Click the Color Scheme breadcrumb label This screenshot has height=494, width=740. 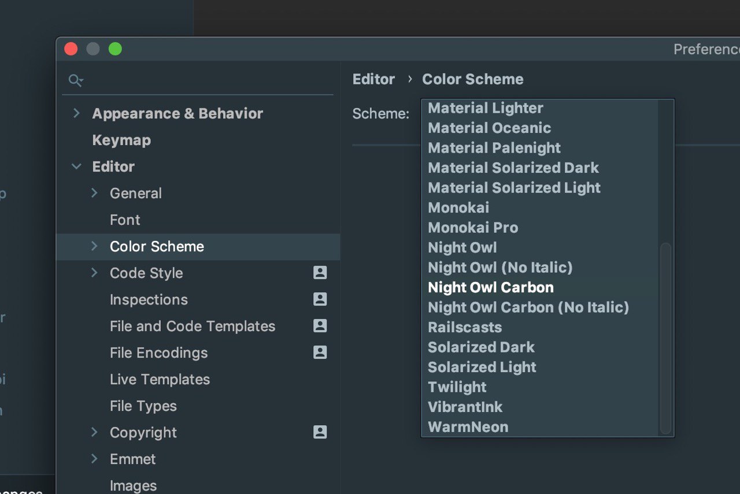pyautogui.click(x=473, y=79)
